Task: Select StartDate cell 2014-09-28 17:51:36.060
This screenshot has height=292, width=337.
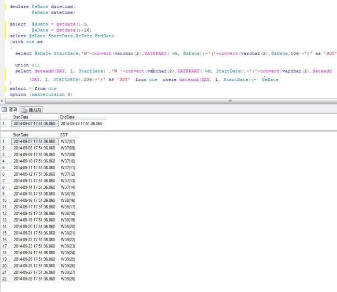Action: (35, 279)
